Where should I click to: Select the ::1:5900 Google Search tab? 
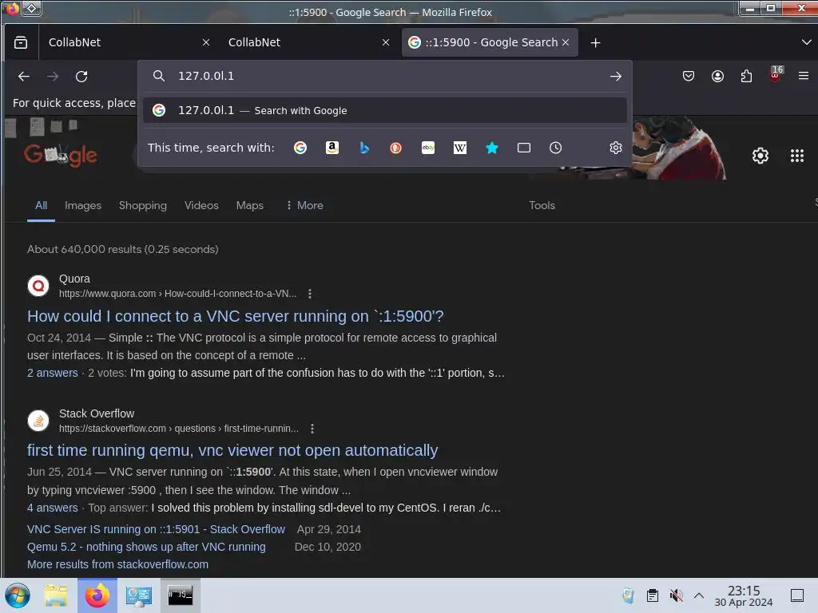[490, 42]
